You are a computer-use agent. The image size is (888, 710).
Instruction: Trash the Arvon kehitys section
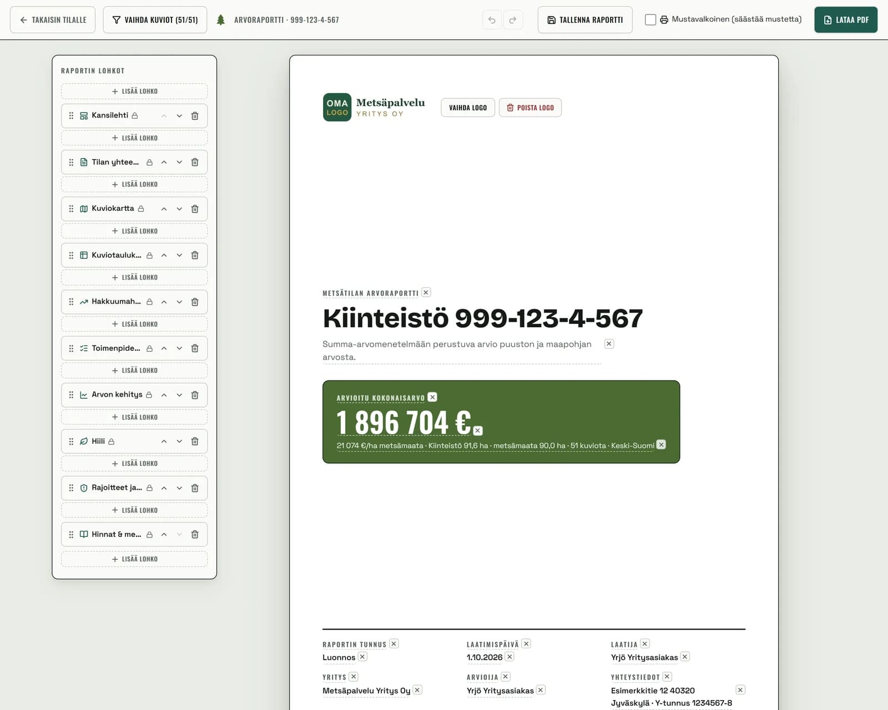(195, 395)
